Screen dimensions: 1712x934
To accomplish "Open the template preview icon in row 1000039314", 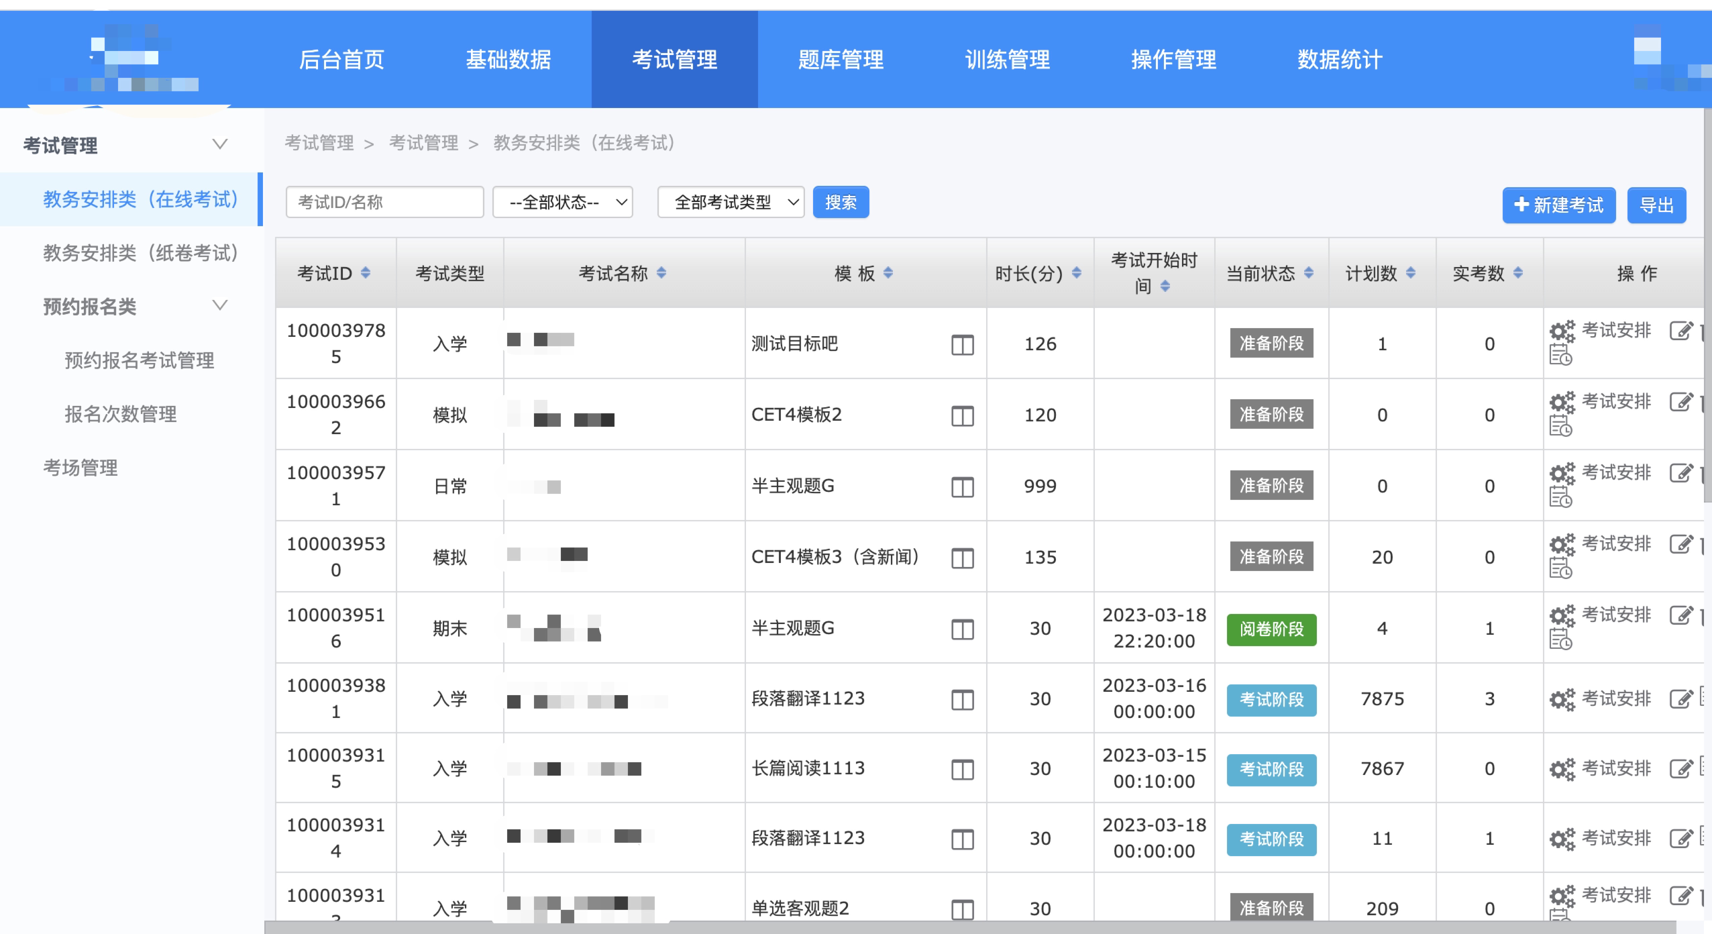I will coord(962,839).
